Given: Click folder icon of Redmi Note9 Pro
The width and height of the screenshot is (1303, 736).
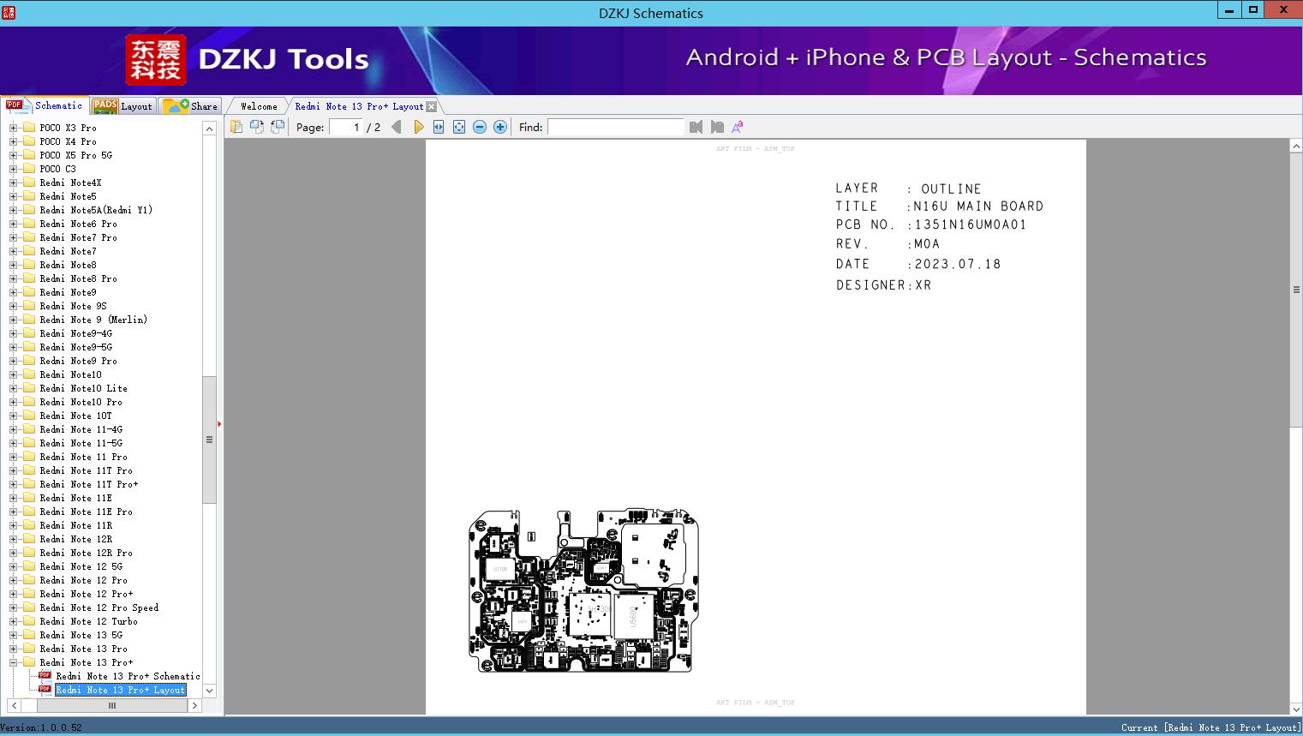Looking at the screenshot, I should coord(28,361).
